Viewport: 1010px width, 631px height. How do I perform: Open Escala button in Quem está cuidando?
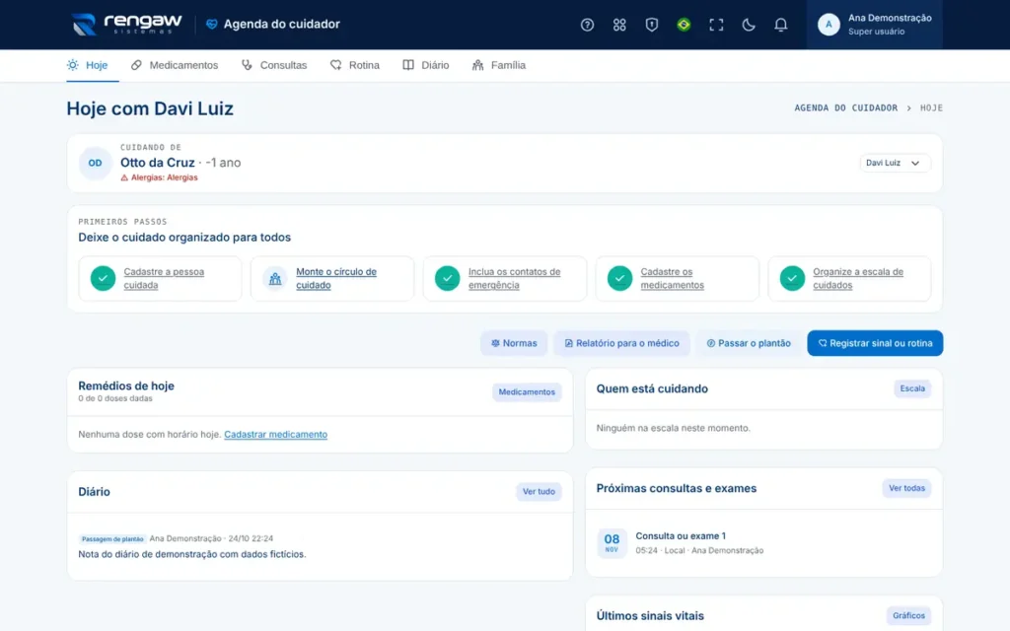pos(912,388)
